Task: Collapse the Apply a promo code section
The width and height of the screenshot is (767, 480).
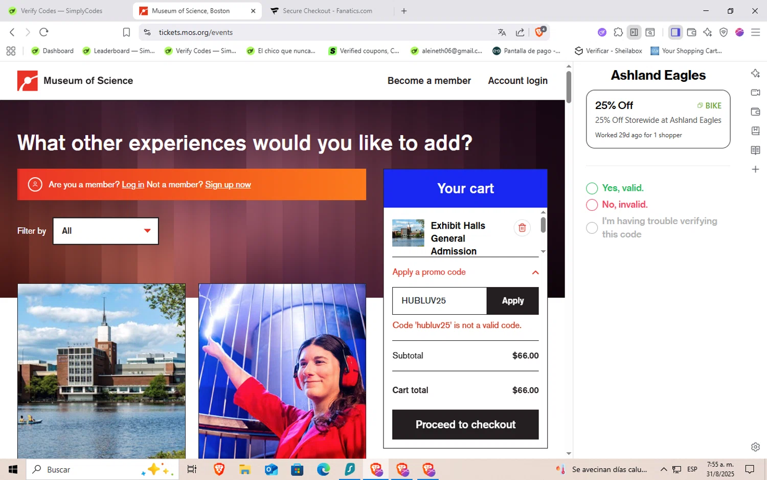Action: pyautogui.click(x=535, y=272)
